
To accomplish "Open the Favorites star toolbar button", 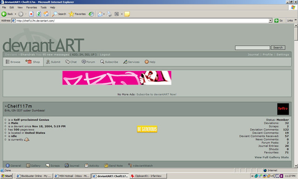I will pyautogui.click(x=77, y=14).
